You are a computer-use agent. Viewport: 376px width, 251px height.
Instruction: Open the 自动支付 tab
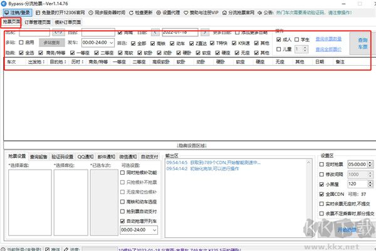[x=149, y=156]
